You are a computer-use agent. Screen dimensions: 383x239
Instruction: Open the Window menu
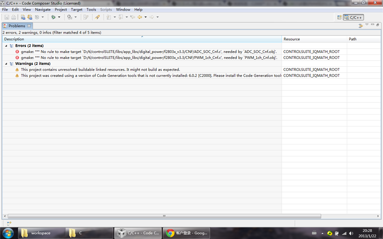tap(123, 10)
